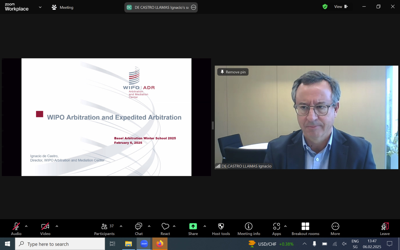Select the Meeting tab at top

[x=62, y=7]
